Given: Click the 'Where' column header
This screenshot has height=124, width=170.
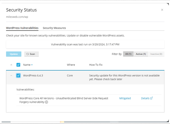Looking at the screenshot, I should pos(71,65).
